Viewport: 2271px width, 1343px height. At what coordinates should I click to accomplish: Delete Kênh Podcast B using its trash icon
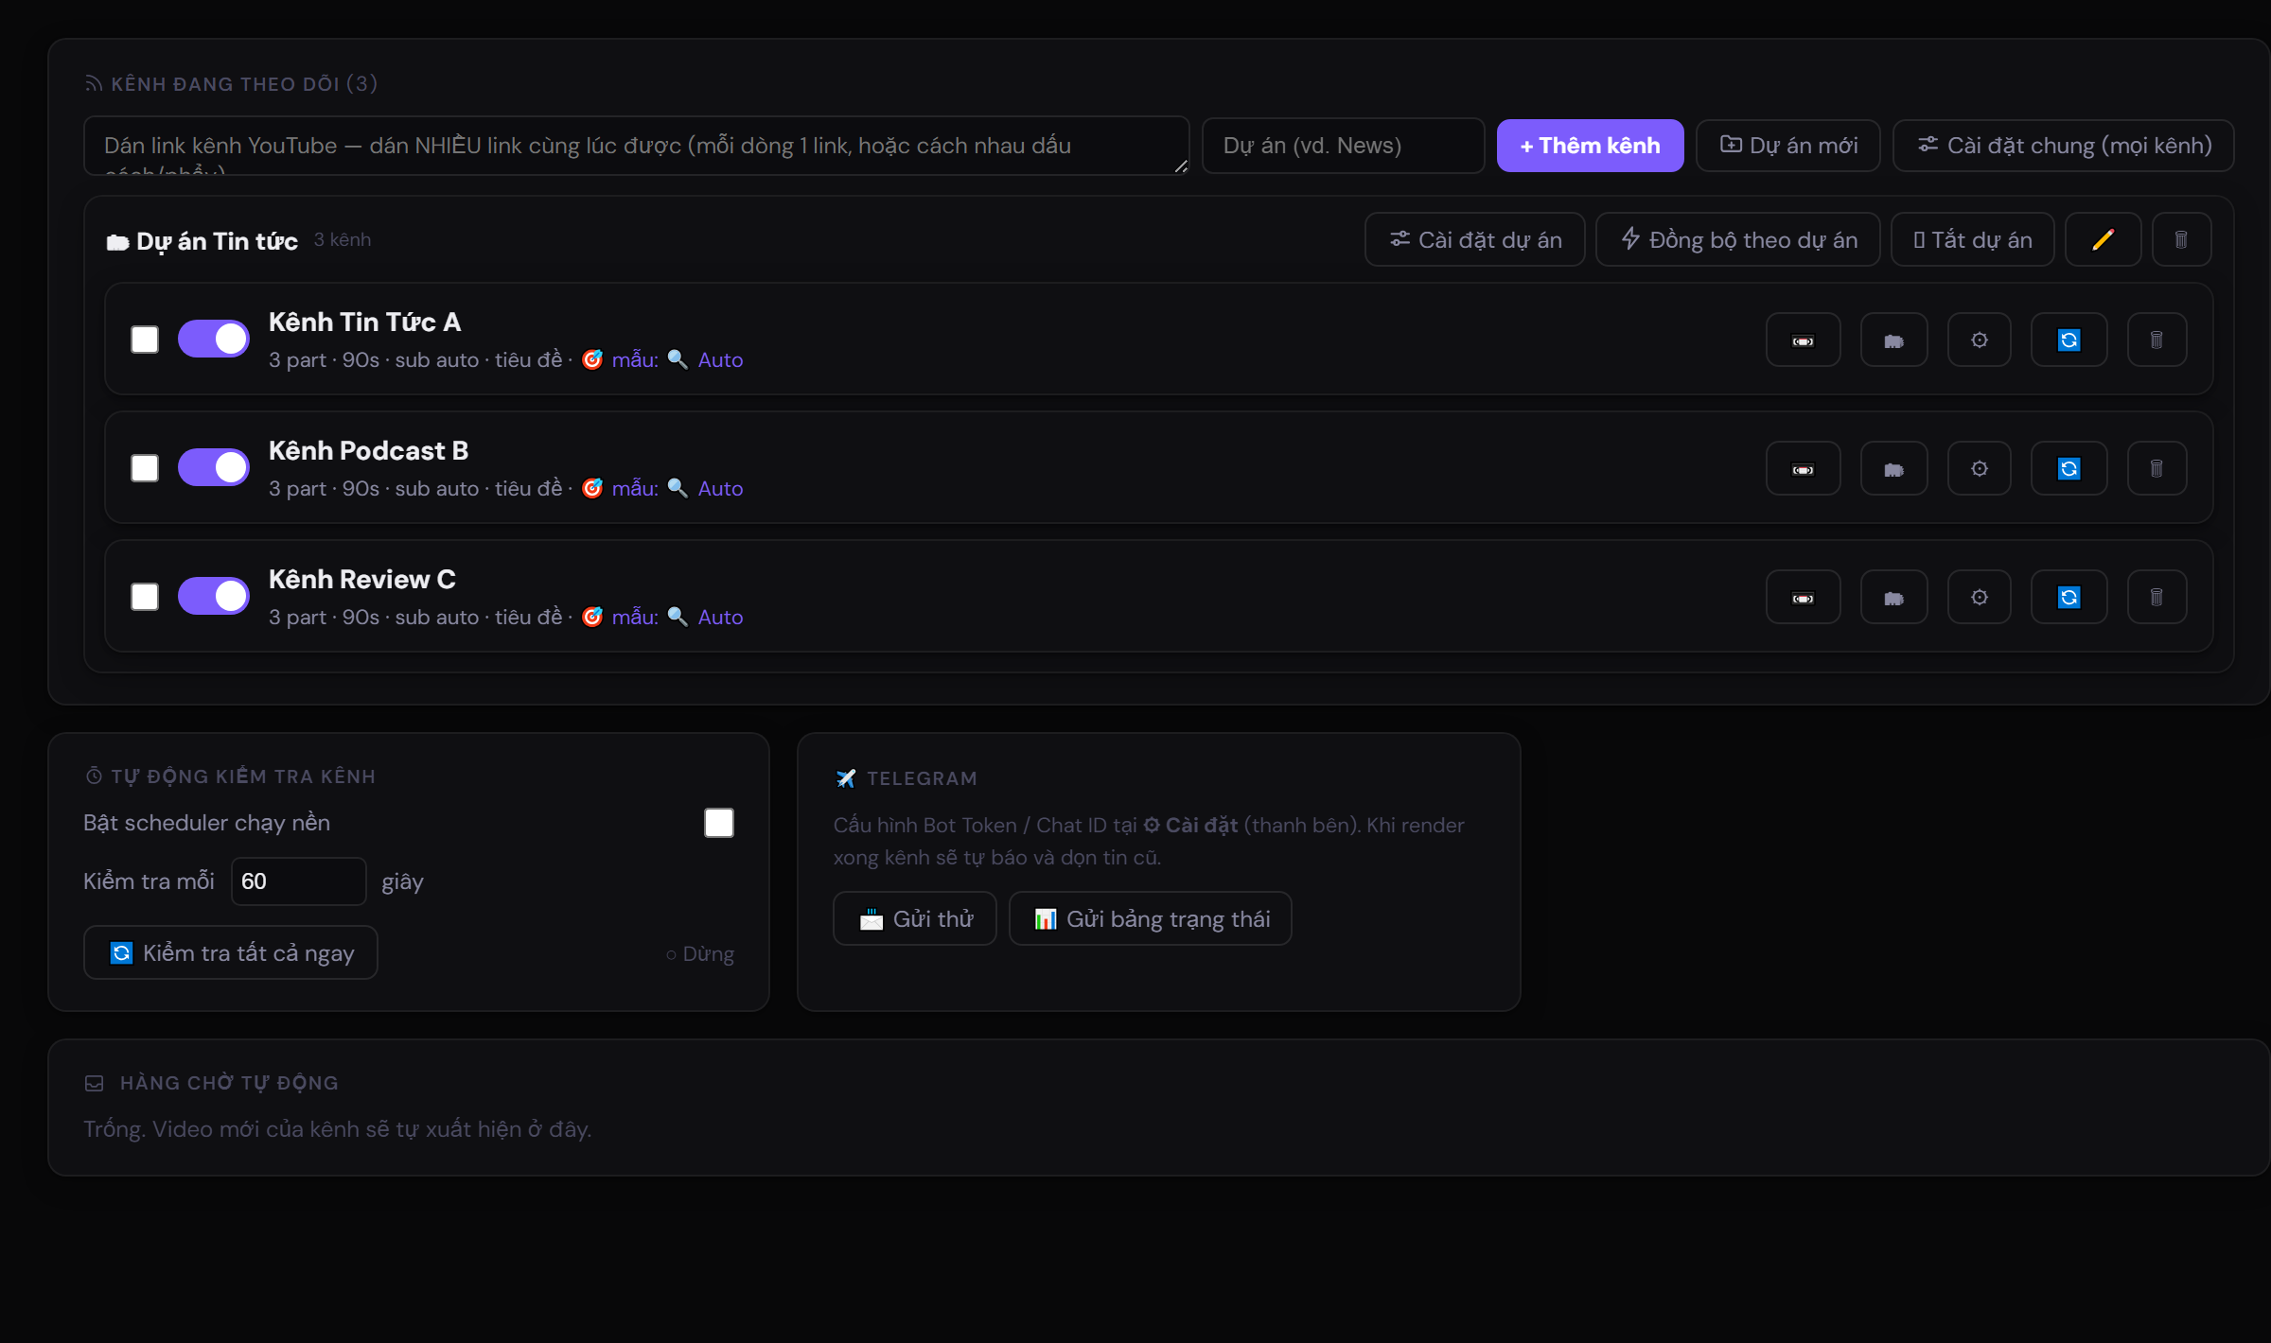pyautogui.click(x=2157, y=468)
